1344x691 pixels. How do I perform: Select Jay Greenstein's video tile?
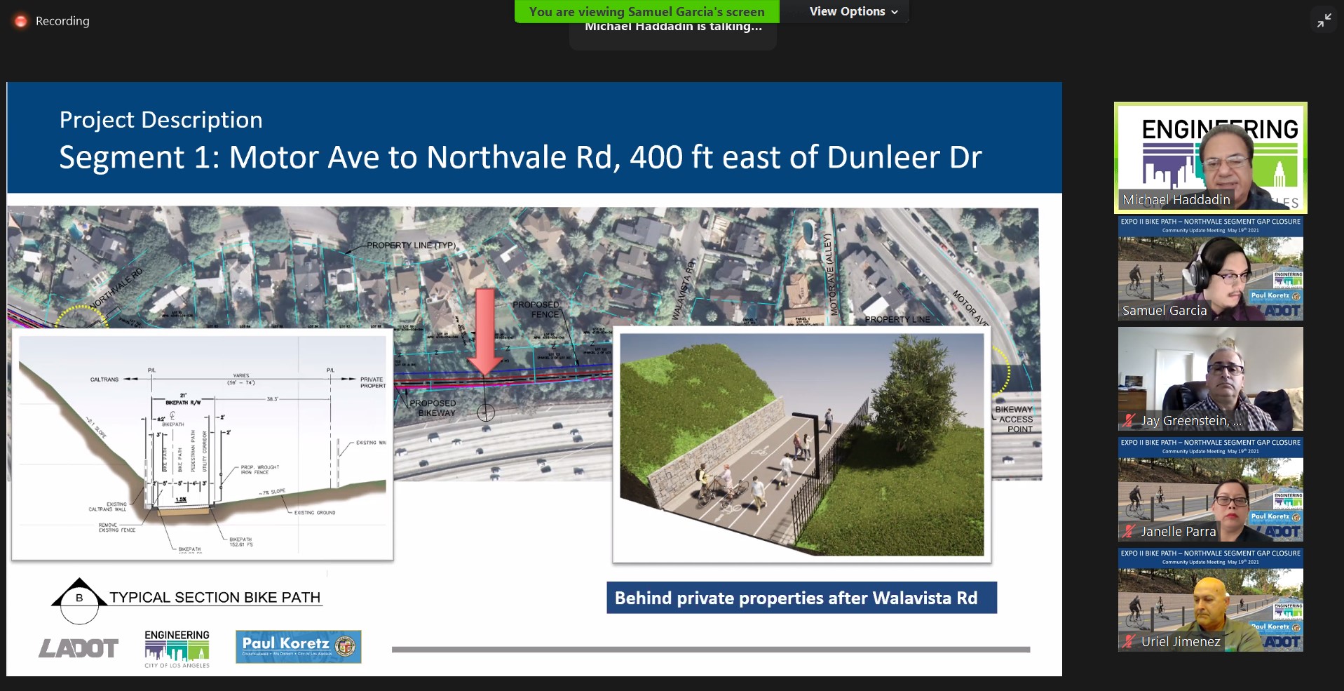[1210, 379]
